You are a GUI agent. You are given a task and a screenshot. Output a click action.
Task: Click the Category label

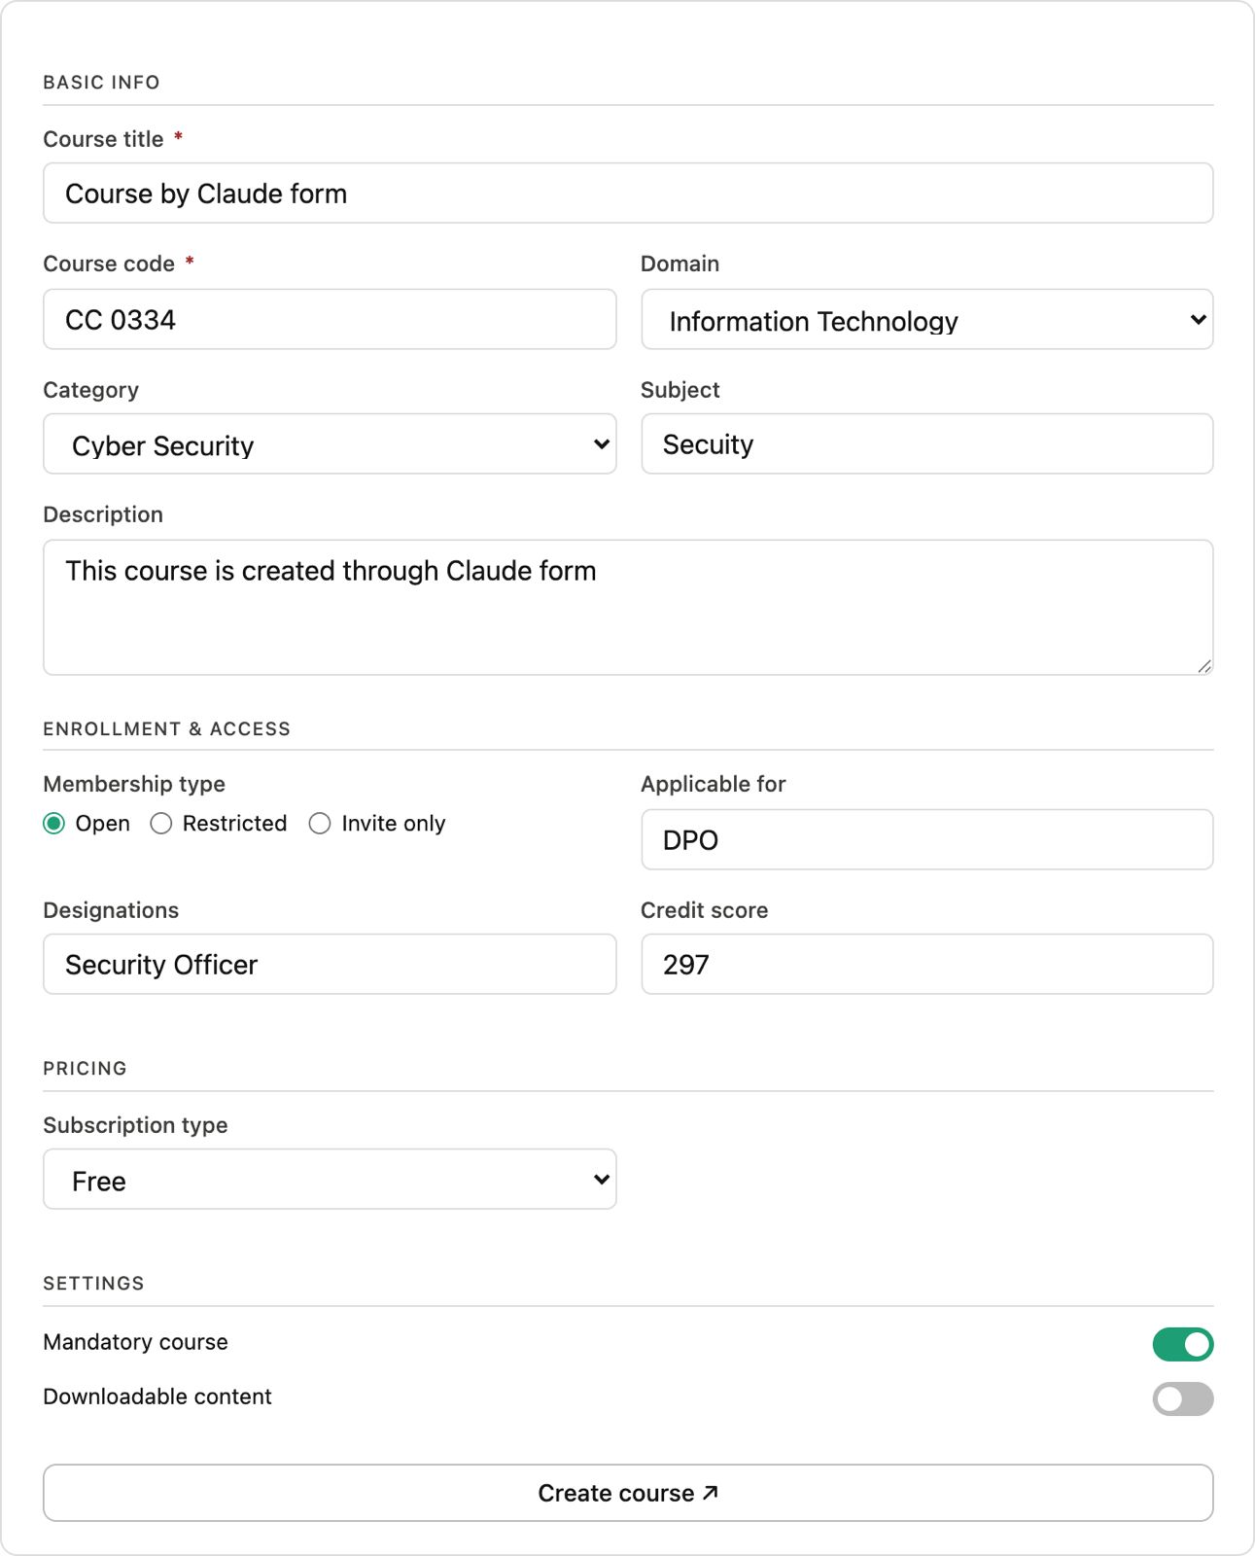(x=91, y=390)
